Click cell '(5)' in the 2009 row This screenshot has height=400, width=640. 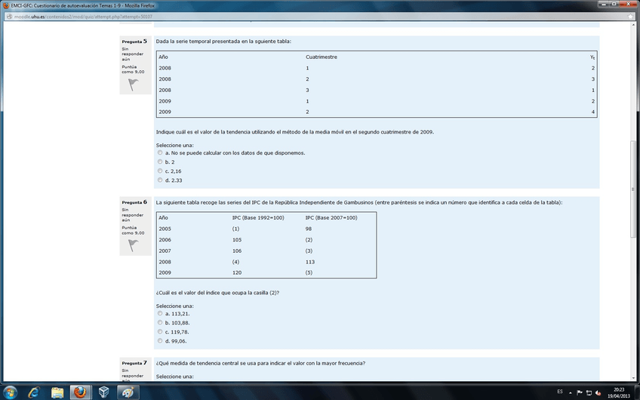point(309,272)
